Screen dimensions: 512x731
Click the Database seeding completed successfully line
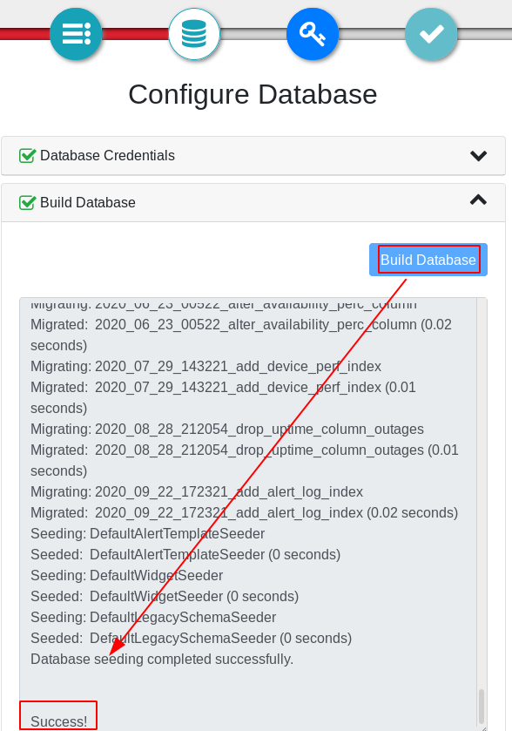pyautogui.click(x=162, y=659)
